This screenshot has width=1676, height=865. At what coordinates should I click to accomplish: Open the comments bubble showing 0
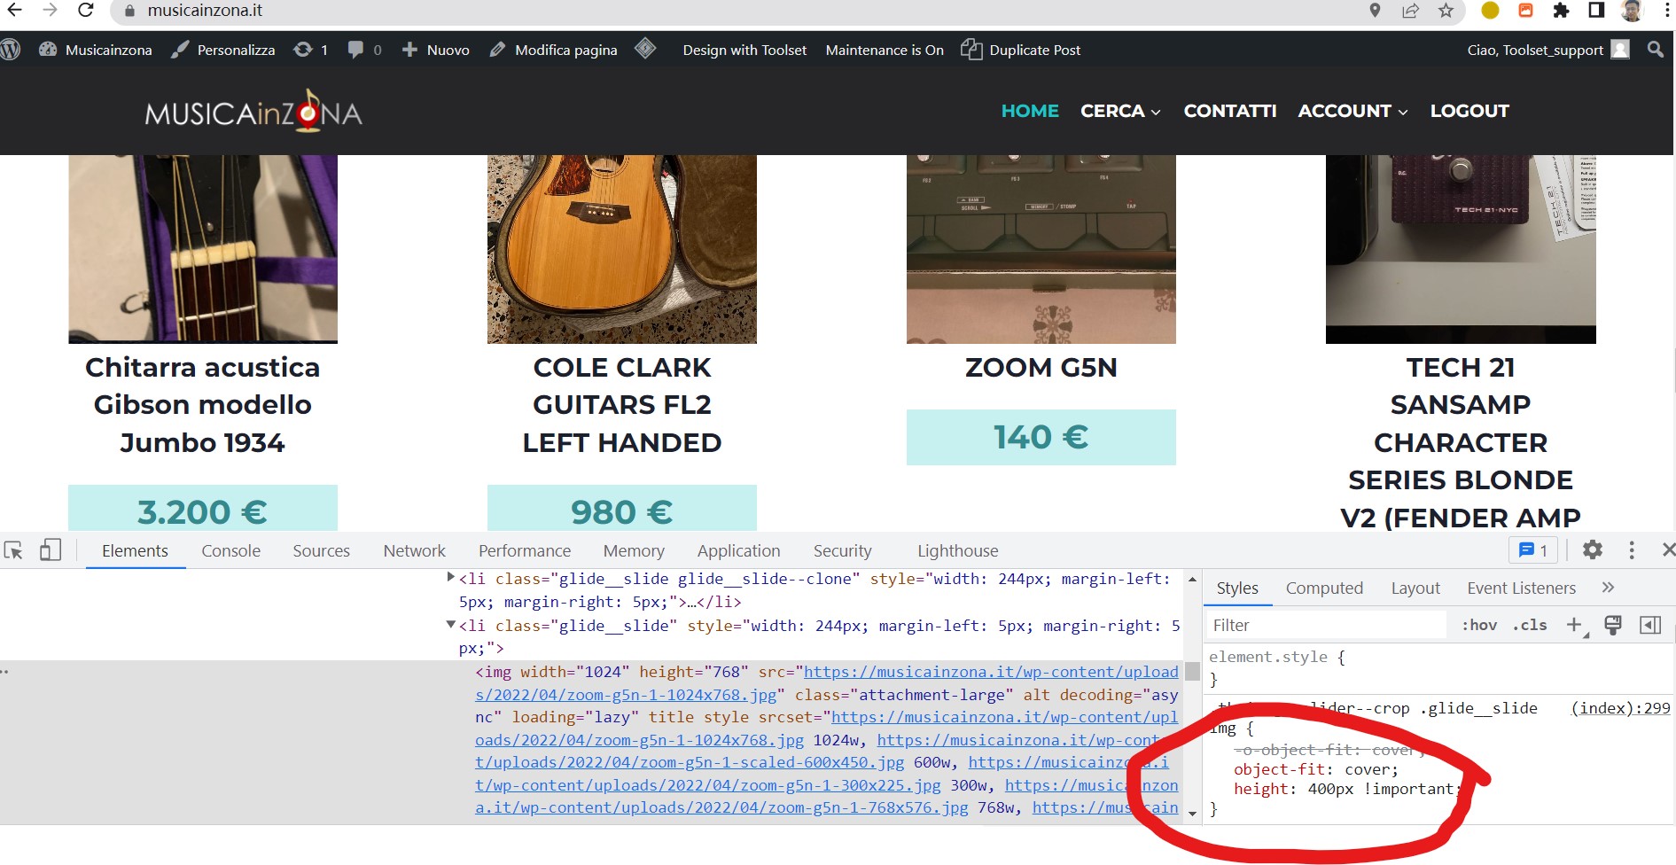click(364, 50)
